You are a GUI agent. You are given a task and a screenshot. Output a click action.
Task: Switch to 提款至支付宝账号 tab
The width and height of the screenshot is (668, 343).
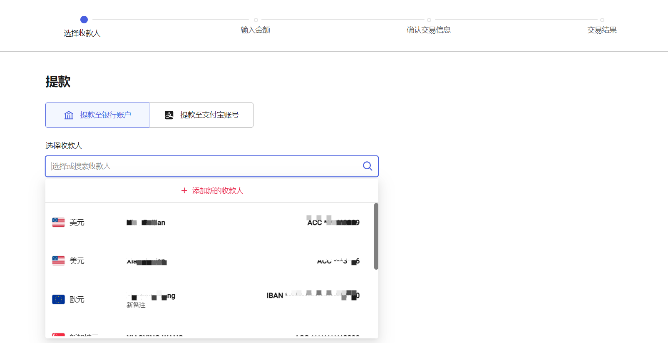[201, 115]
